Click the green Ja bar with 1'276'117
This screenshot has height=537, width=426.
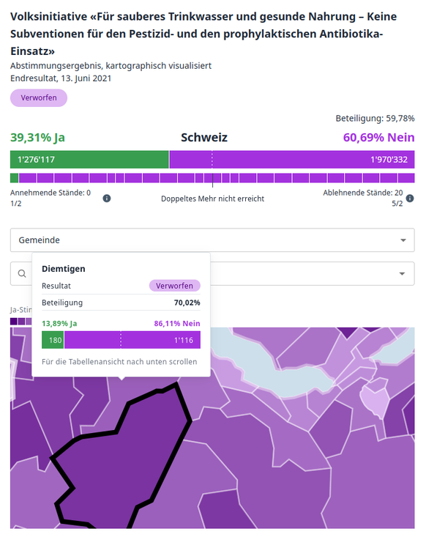coord(89,160)
